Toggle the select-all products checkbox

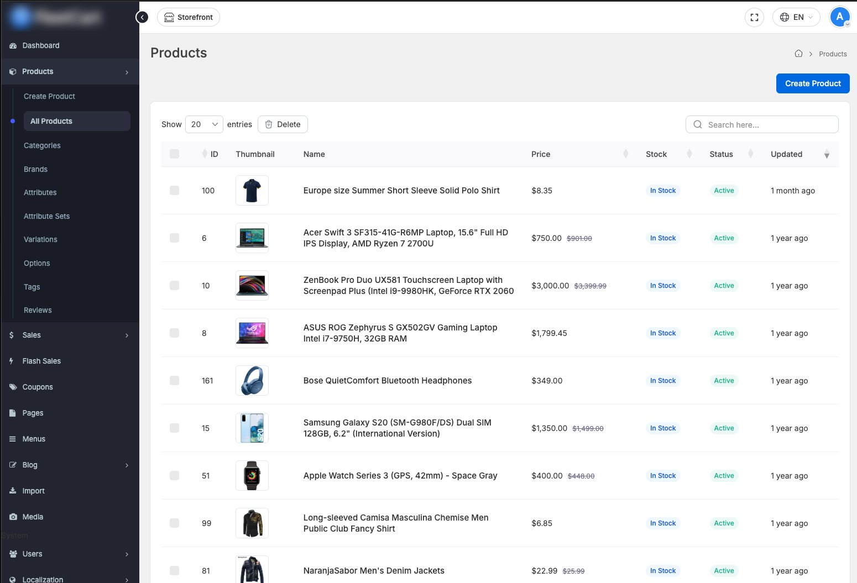(x=175, y=154)
